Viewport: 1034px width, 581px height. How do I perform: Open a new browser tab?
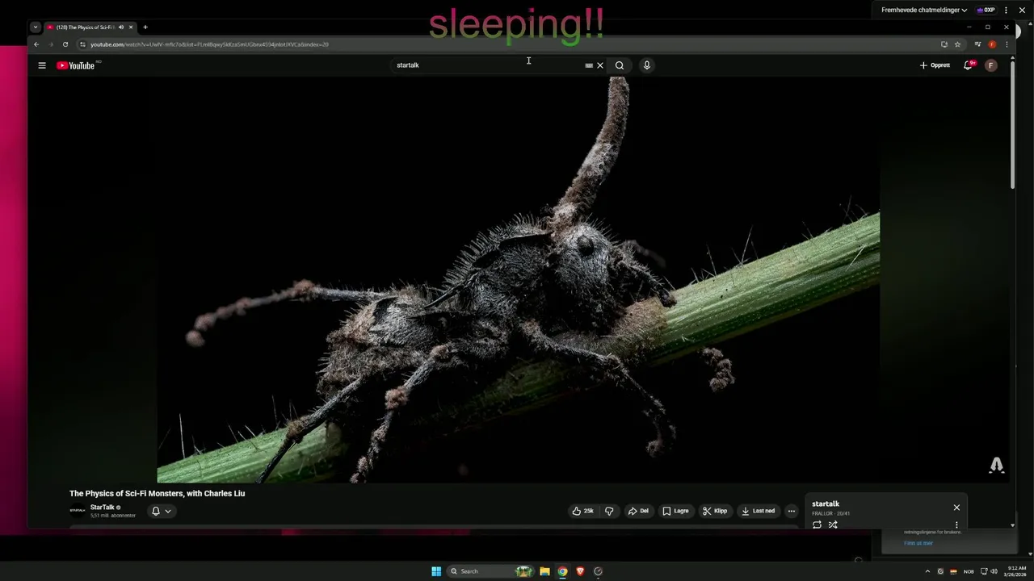(x=145, y=27)
